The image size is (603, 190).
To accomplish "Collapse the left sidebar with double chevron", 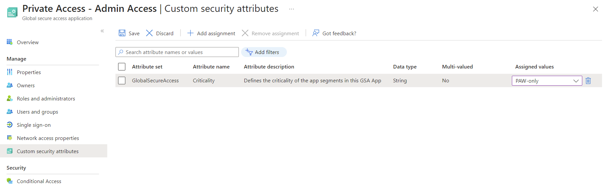I will (x=102, y=31).
